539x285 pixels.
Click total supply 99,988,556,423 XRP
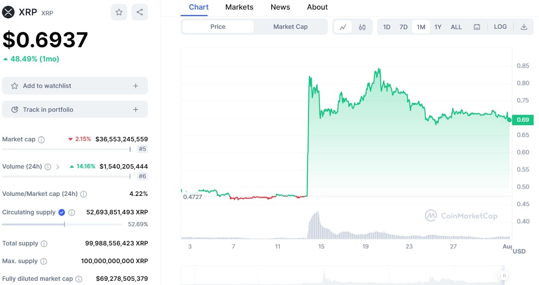click(116, 243)
